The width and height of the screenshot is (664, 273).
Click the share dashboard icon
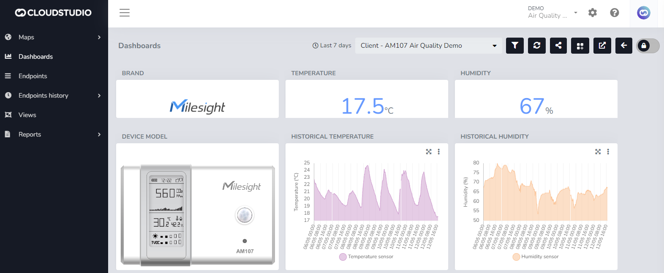(558, 46)
